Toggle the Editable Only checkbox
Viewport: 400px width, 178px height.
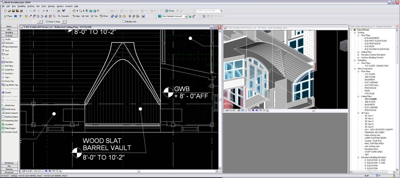(x=124, y=22)
